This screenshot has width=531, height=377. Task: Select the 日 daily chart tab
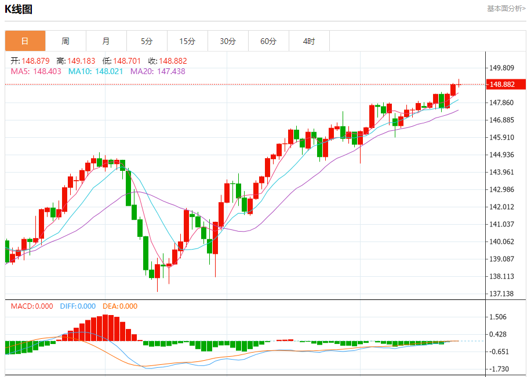(25, 41)
